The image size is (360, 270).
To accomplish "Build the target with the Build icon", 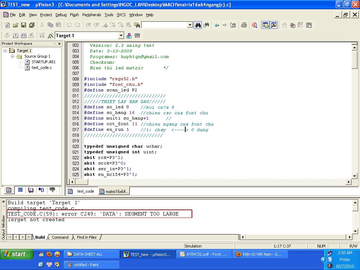I will click(x=15, y=36).
